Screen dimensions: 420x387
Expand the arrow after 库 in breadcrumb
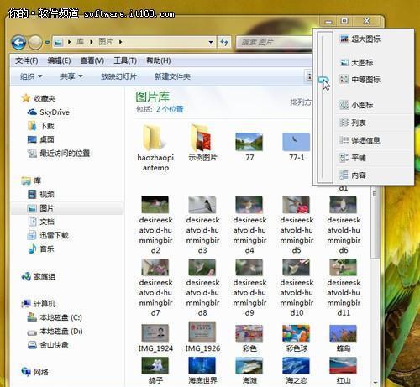[92, 42]
